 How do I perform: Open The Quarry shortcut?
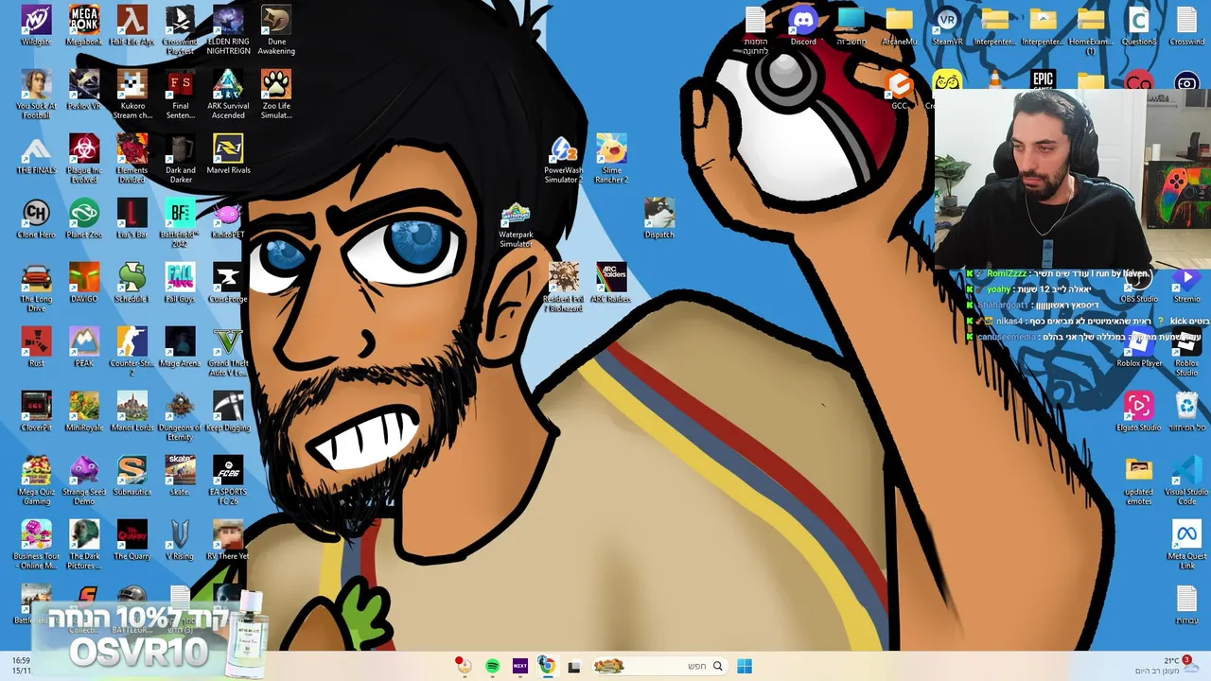click(x=132, y=540)
